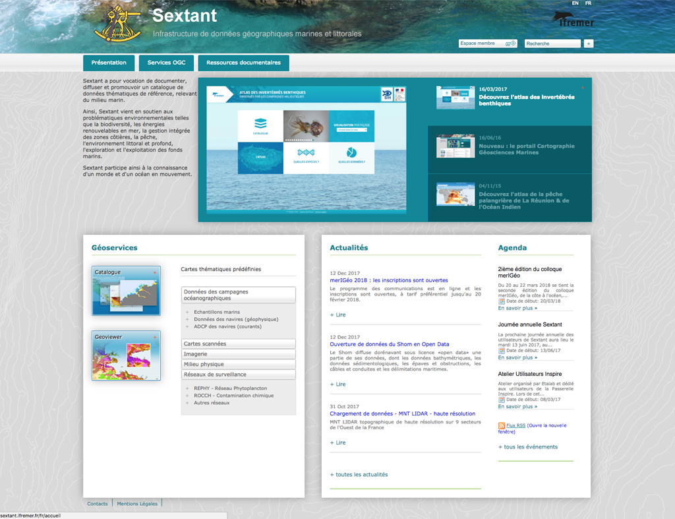Switch site language to EN
This screenshot has height=519, width=675.
(x=575, y=3)
